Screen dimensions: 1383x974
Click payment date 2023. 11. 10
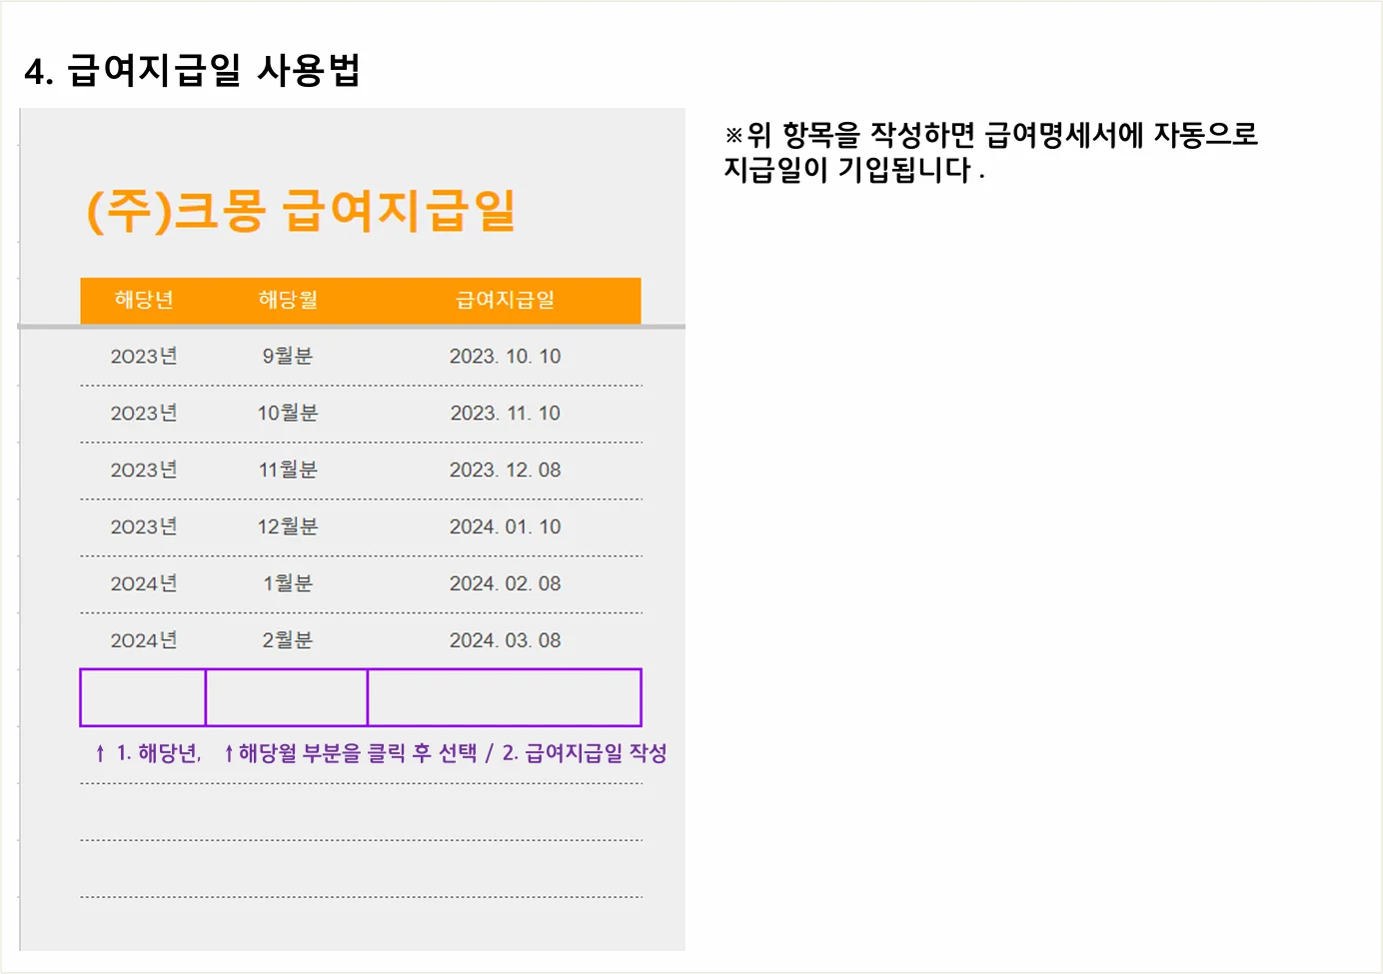pos(505,414)
